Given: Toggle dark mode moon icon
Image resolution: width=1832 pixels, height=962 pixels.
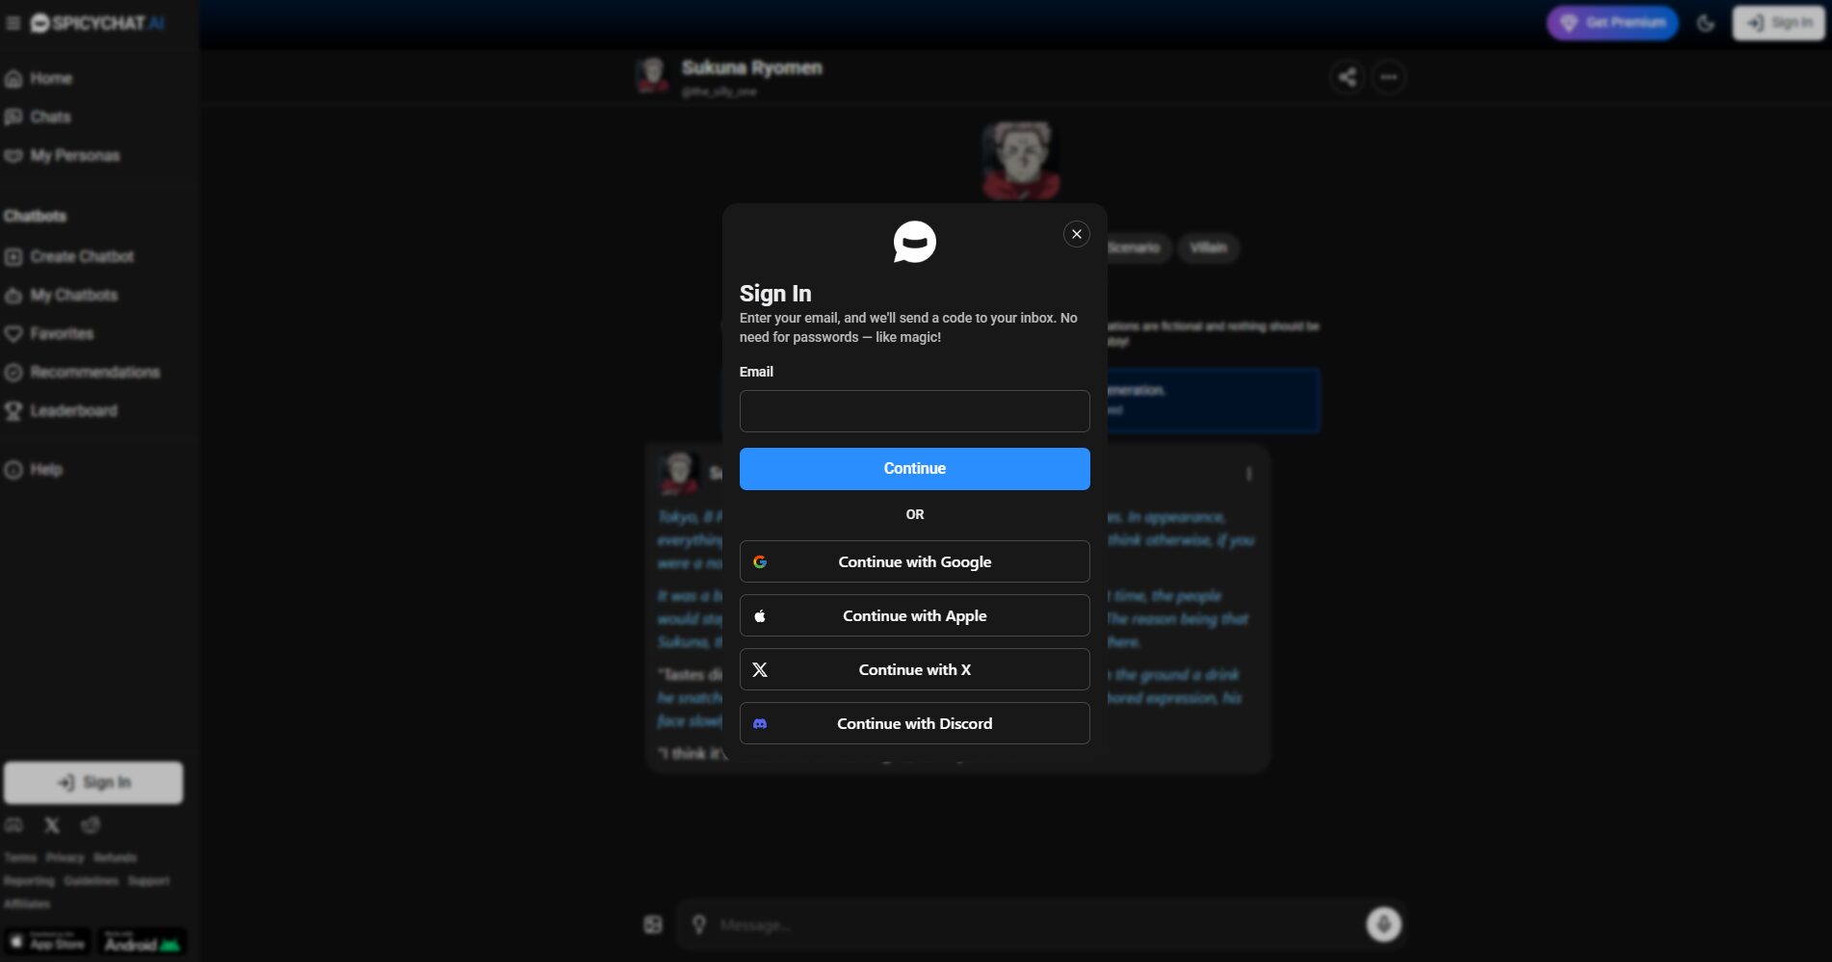Looking at the screenshot, I should 1705,23.
